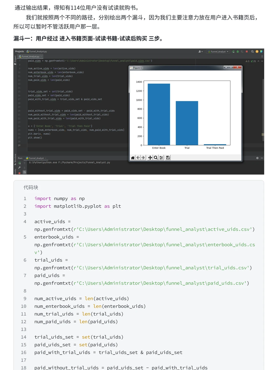Click the PyCharm search magnifier icon

click(252, 52)
